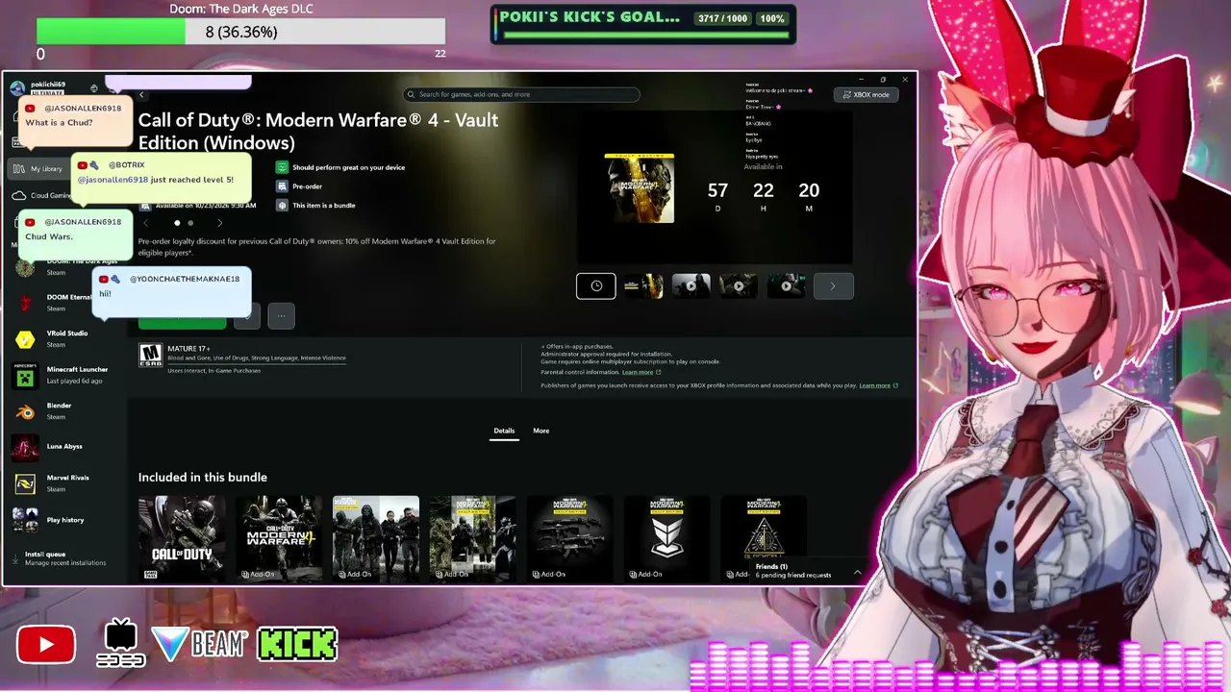Click the search box for games and add-ons
1231x692 pixels.
(521, 94)
